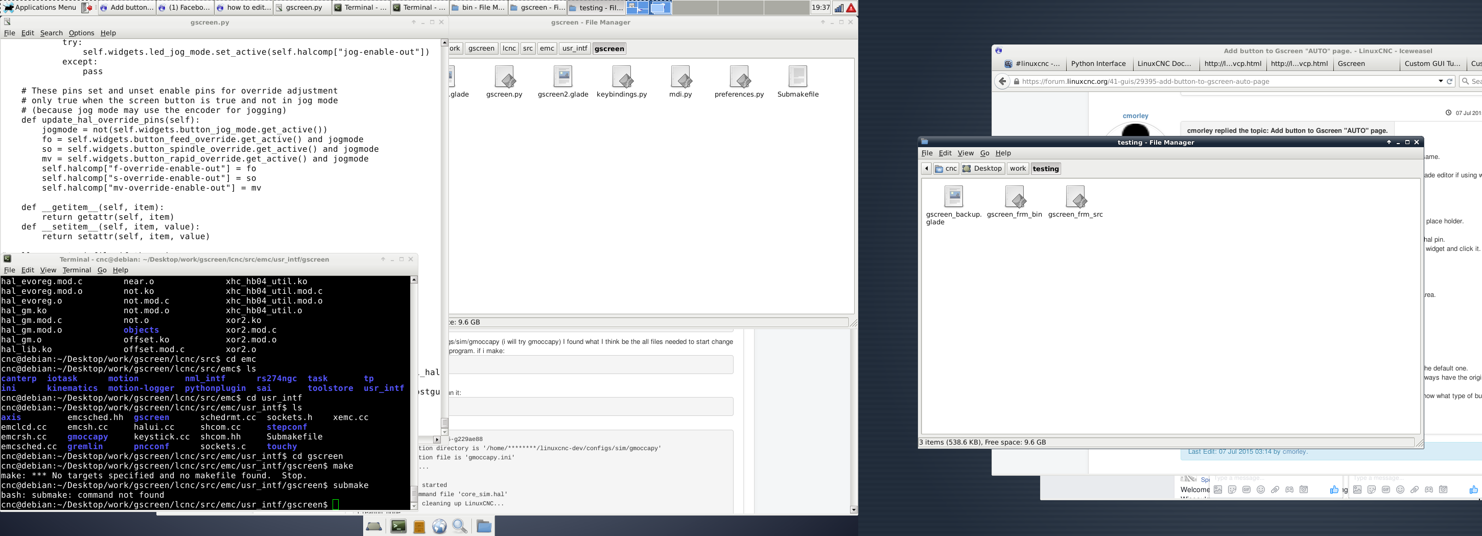Screen dimensions: 1482x536
Task: Open the orange notes icon in dock
Action: (x=419, y=526)
